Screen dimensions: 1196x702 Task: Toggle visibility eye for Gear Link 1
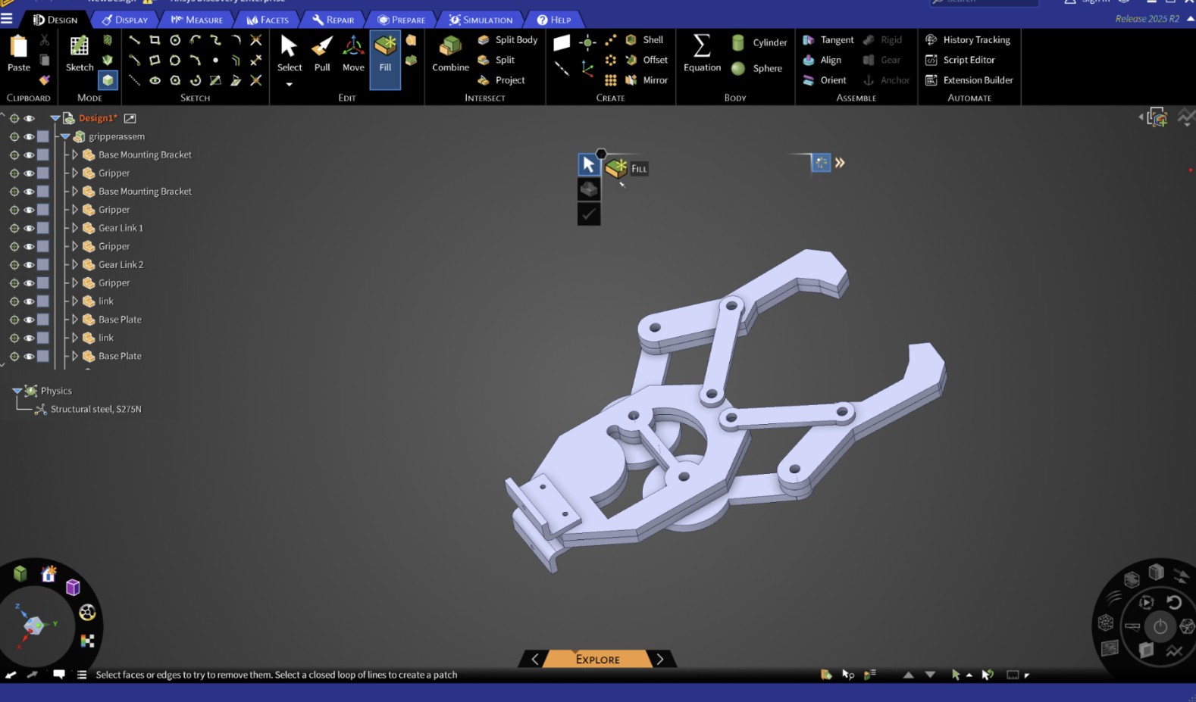coord(29,228)
